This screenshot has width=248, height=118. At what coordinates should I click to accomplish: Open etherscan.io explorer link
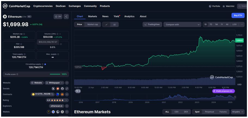tap(56, 106)
